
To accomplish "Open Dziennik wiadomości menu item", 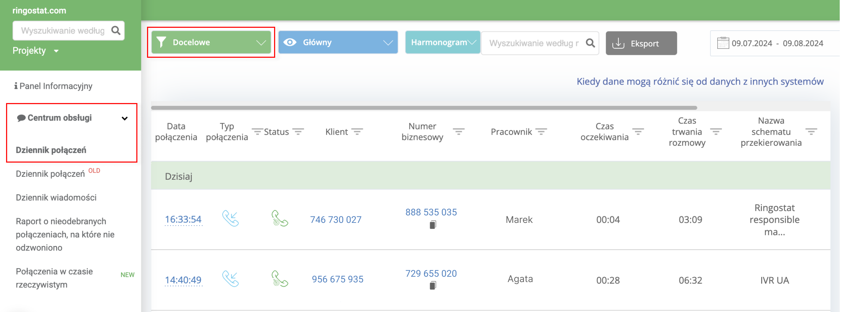I will (56, 198).
